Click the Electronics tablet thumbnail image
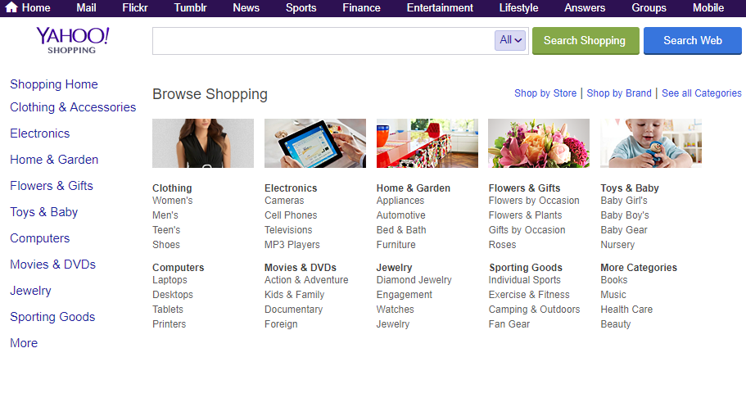The image size is (746, 416). pos(315,143)
